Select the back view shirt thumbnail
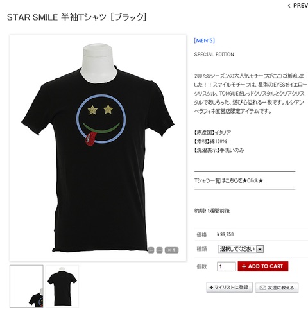The height and width of the screenshot is (310, 308). click(x=62, y=286)
